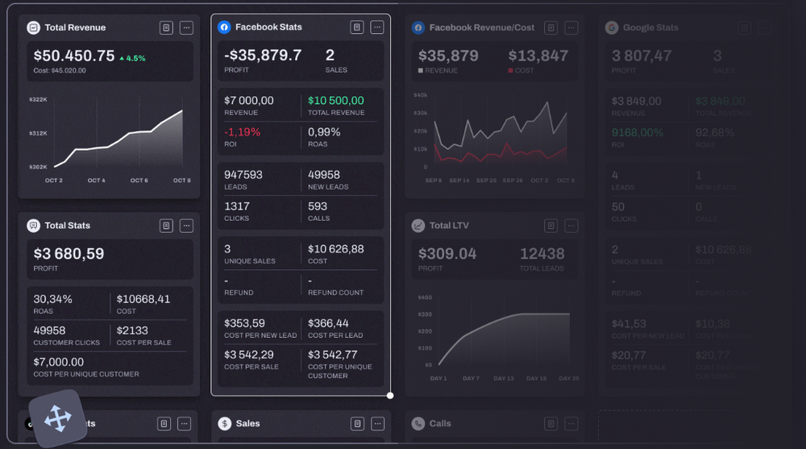Click the 30,34% ROAS in Total Stats

coord(53,299)
